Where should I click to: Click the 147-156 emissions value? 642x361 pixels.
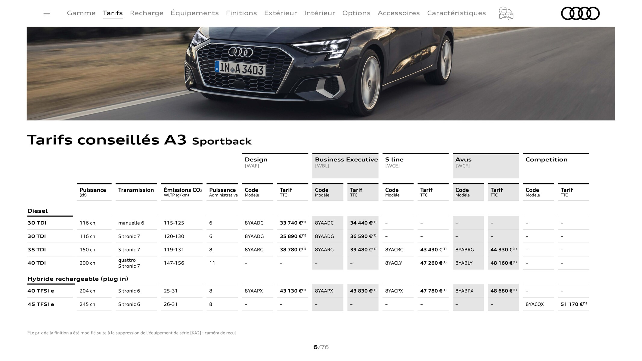point(174,263)
